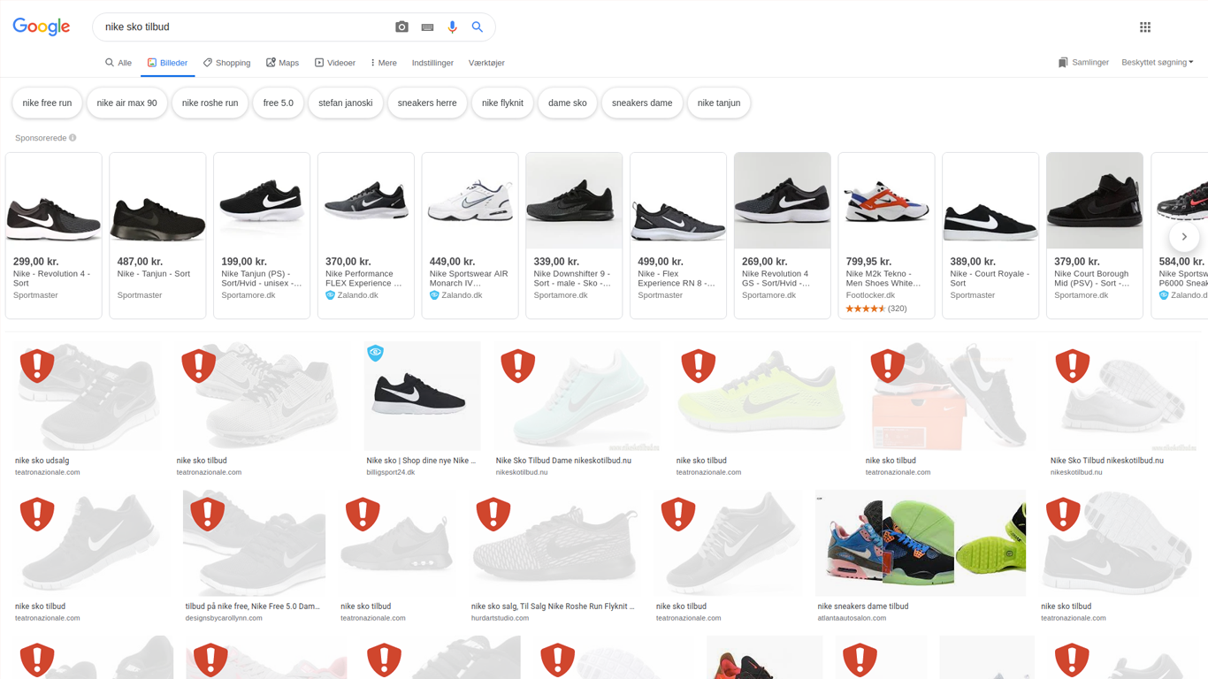Switch to the Shopping tab
The height and width of the screenshot is (679, 1208).
(x=226, y=63)
